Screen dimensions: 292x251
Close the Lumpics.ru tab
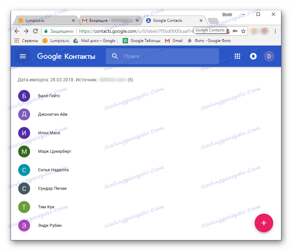[73, 21]
